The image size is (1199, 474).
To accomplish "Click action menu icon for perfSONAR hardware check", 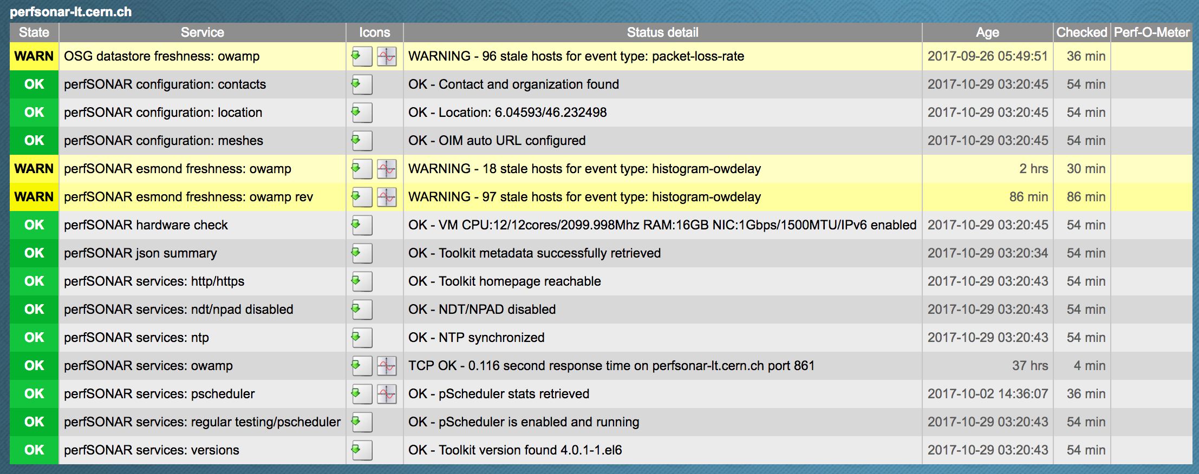I will (x=362, y=225).
